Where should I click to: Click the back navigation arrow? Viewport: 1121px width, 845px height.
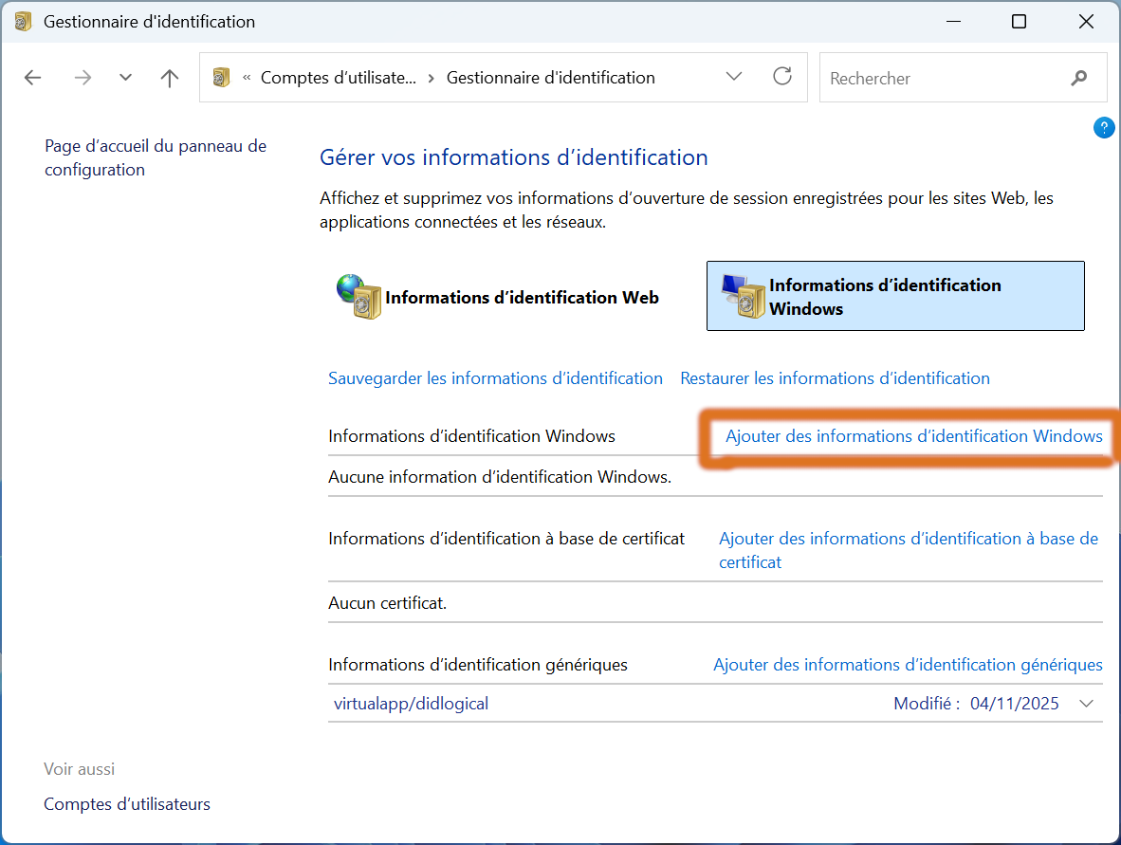pos(32,78)
